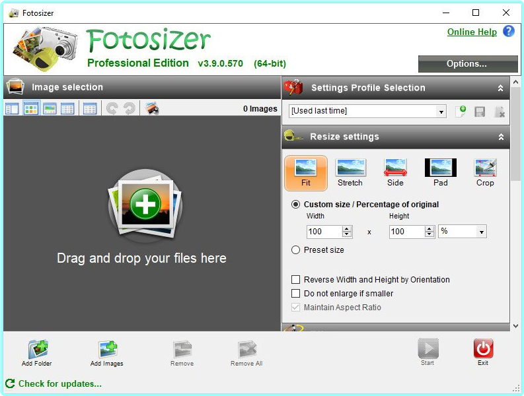Select the Stretch resize mode
Screen dimensions: 524x396
[x=350, y=168]
